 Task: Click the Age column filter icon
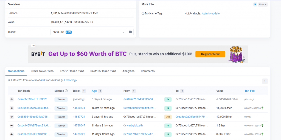click(x=100, y=91)
